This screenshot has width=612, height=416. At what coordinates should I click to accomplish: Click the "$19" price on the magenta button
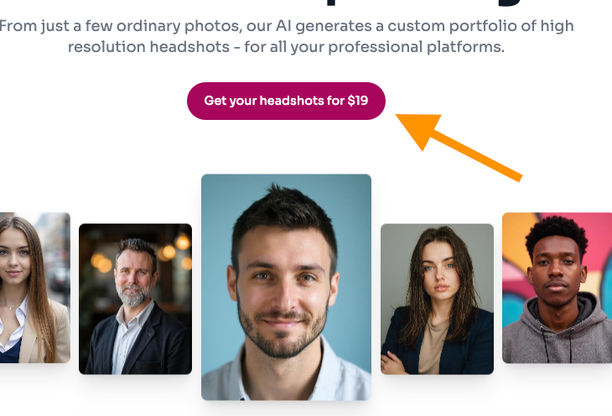click(358, 101)
